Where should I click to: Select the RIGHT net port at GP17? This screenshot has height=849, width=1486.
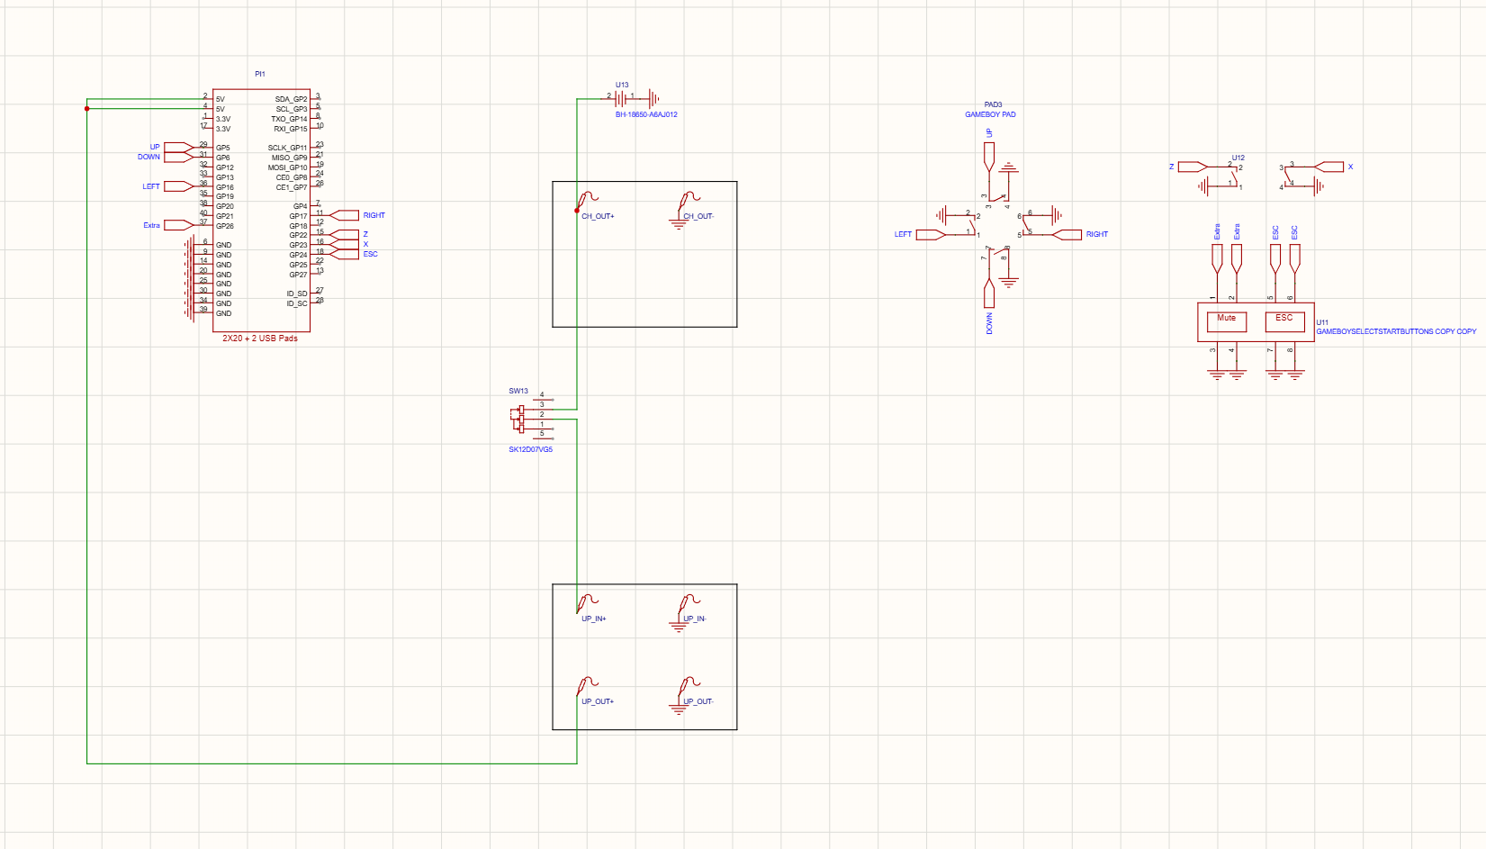pyautogui.click(x=344, y=215)
